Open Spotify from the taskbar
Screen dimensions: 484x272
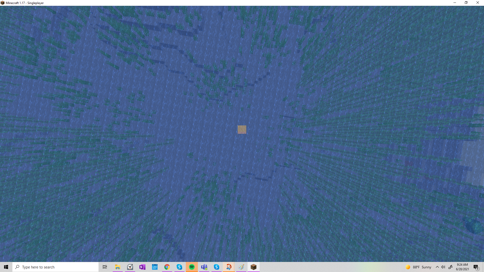click(192, 267)
